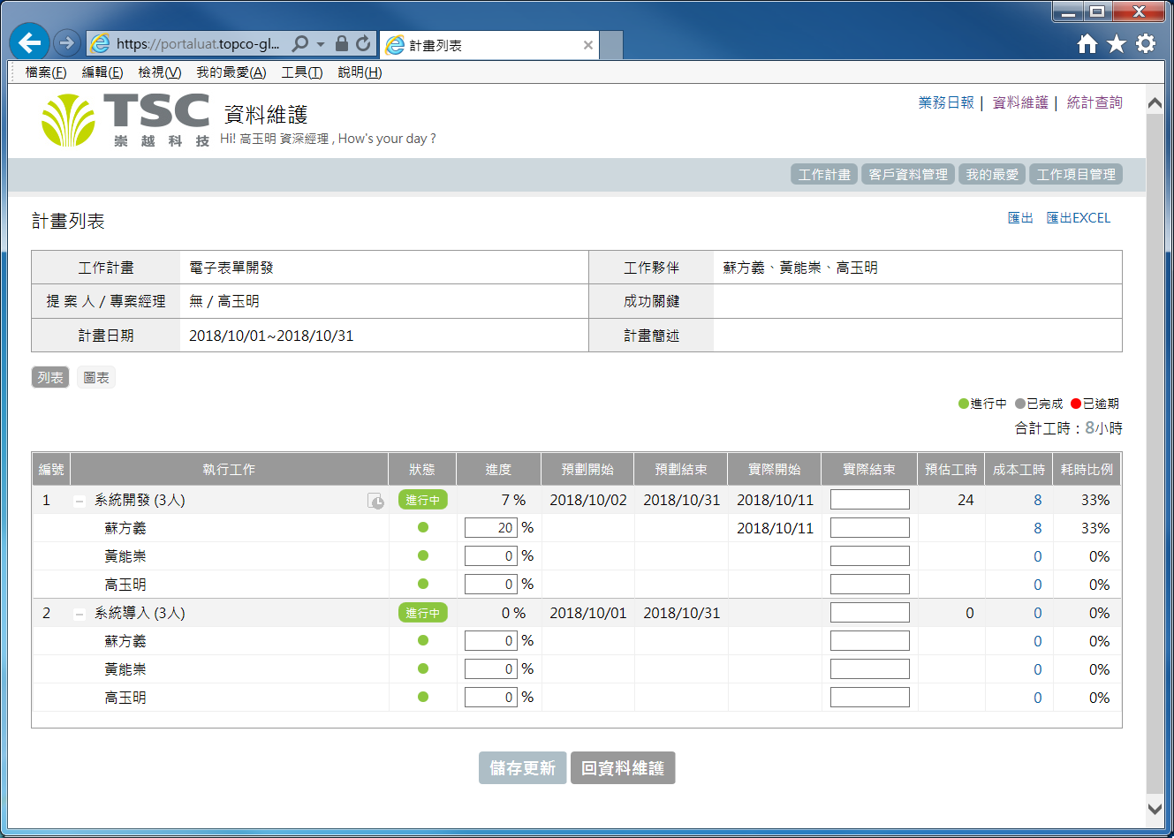Open the 工具(T) menu
1174x838 pixels.
[x=301, y=72]
